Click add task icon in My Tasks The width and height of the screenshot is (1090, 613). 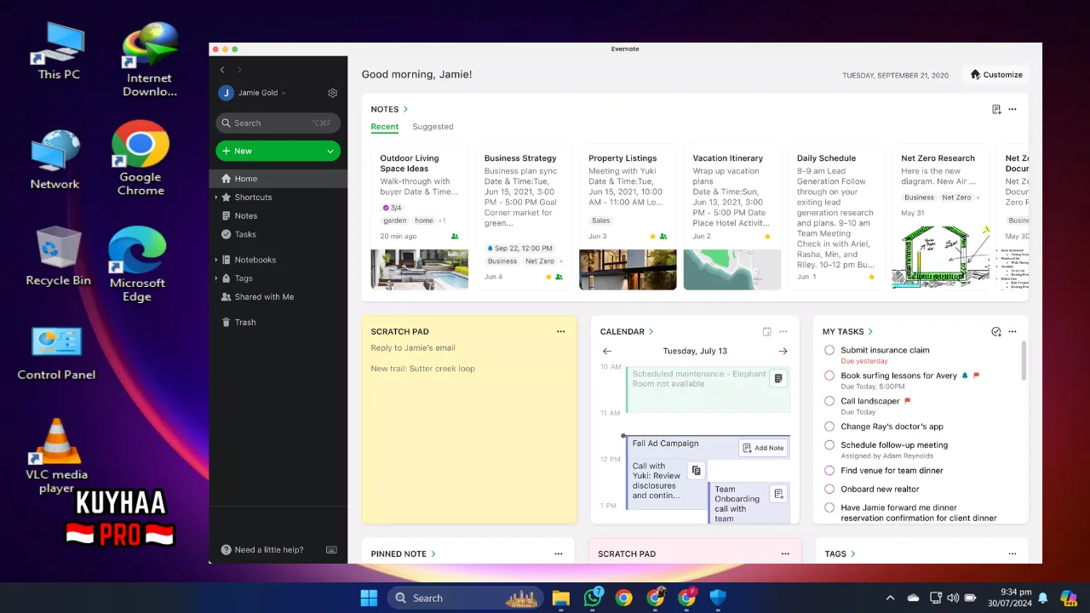point(996,332)
